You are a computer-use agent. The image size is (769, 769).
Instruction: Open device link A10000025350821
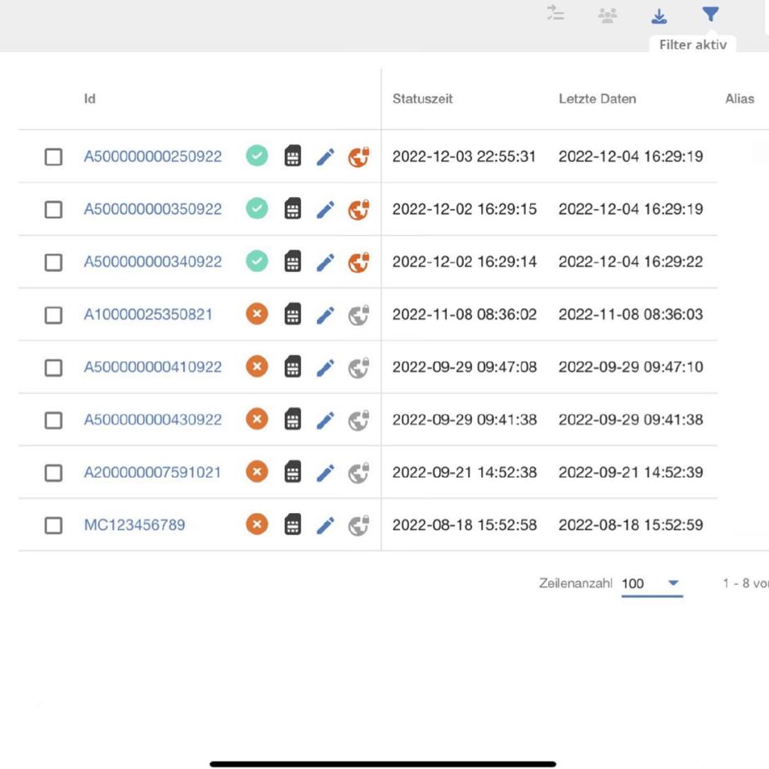coord(148,314)
